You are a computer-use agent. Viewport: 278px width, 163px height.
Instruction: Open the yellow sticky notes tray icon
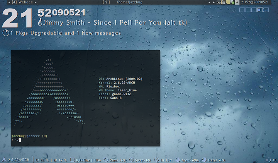click(228, 2)
